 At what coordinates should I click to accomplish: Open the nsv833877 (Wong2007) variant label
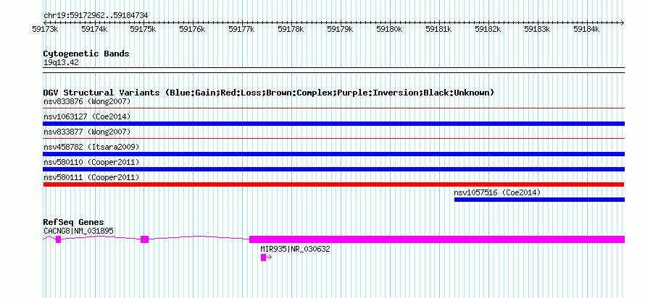[x=87, y=132]
